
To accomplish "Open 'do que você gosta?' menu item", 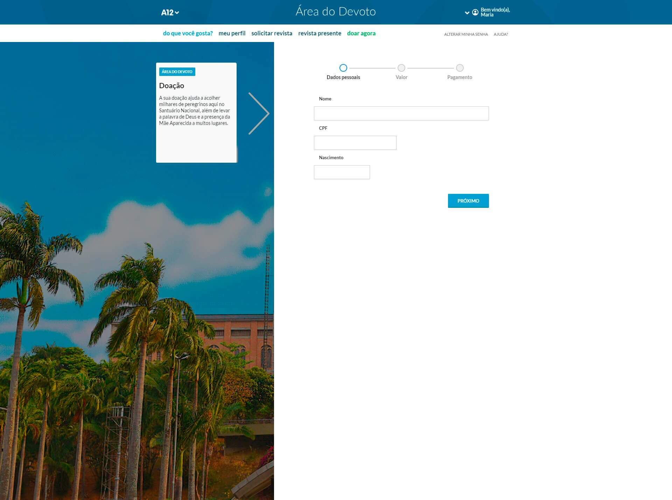I will 188,33.
